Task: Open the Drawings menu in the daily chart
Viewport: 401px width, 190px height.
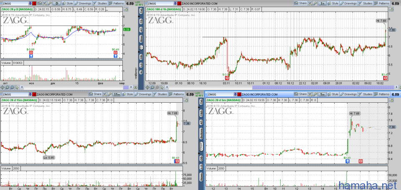Action: (x=84, y=3)
